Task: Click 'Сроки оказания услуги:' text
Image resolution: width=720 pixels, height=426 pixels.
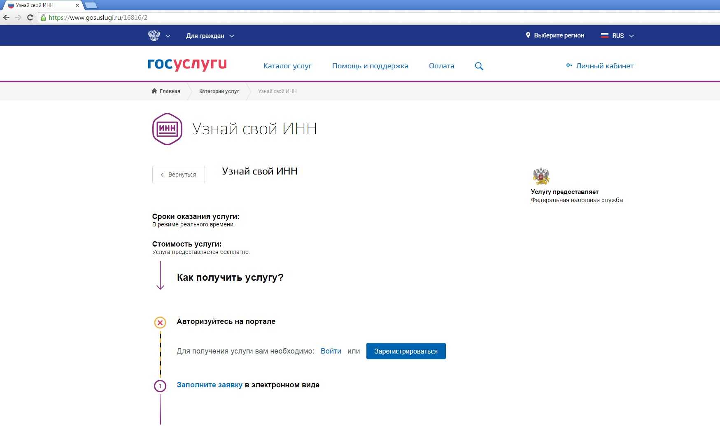Action: pyautogui.click(x=196, y=216)
